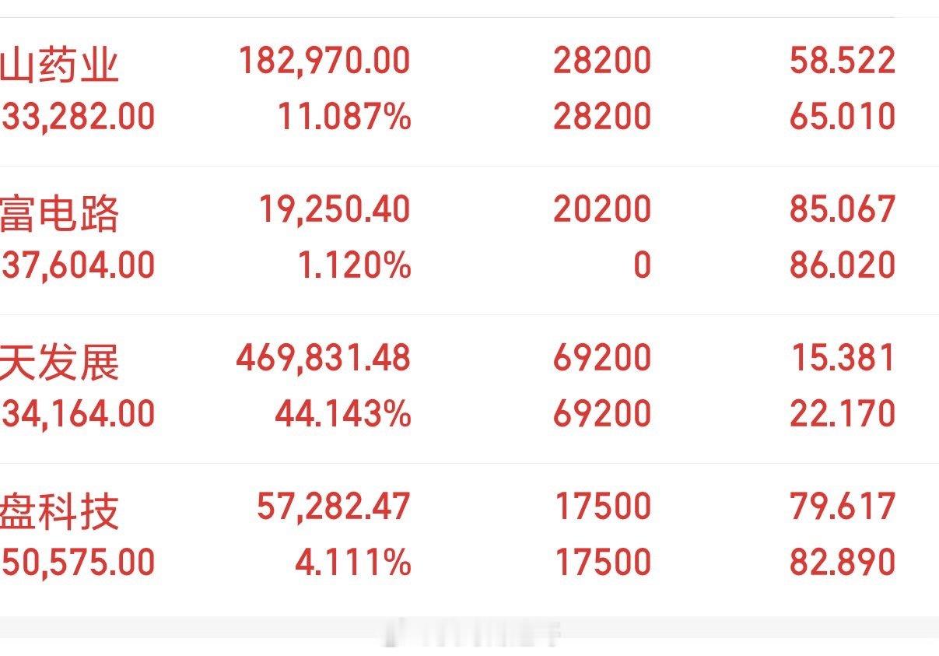Select the 469,831.48 profit figure
Viewport: 939px width, 656px height.
click(x=322, y=359)
